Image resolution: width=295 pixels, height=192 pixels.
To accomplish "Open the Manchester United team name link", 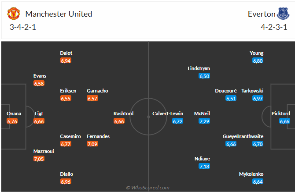I will pos(59,14).
